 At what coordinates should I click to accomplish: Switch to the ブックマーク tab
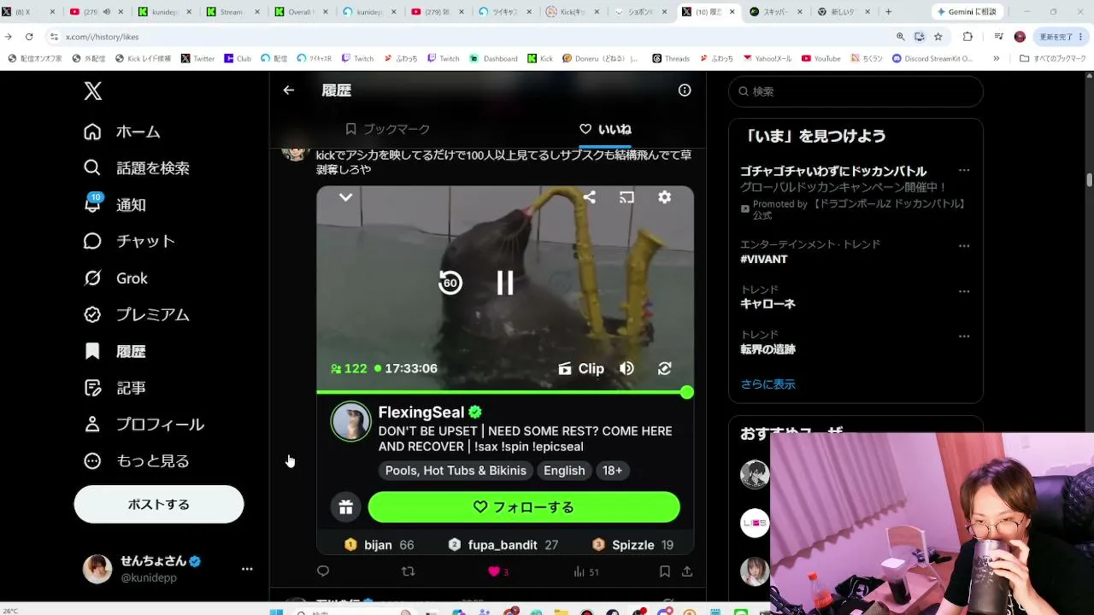388,129
